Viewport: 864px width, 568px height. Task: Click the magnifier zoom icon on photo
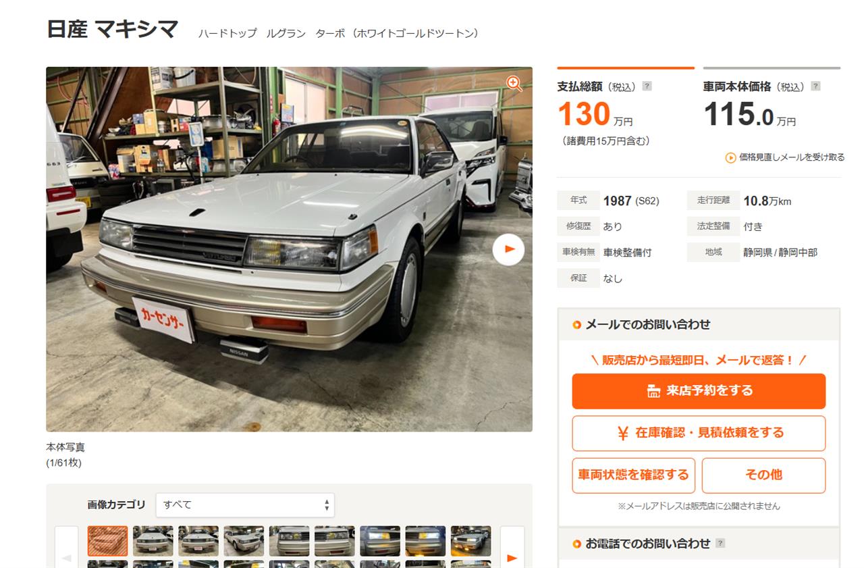pos(514,84)
